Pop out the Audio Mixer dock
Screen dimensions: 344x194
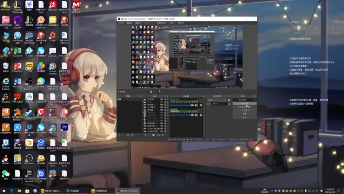tap(203, 96)
